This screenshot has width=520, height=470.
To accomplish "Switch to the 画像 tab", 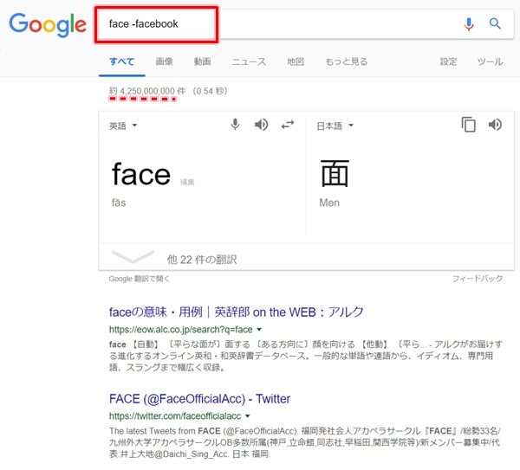I will coord(164,61).
